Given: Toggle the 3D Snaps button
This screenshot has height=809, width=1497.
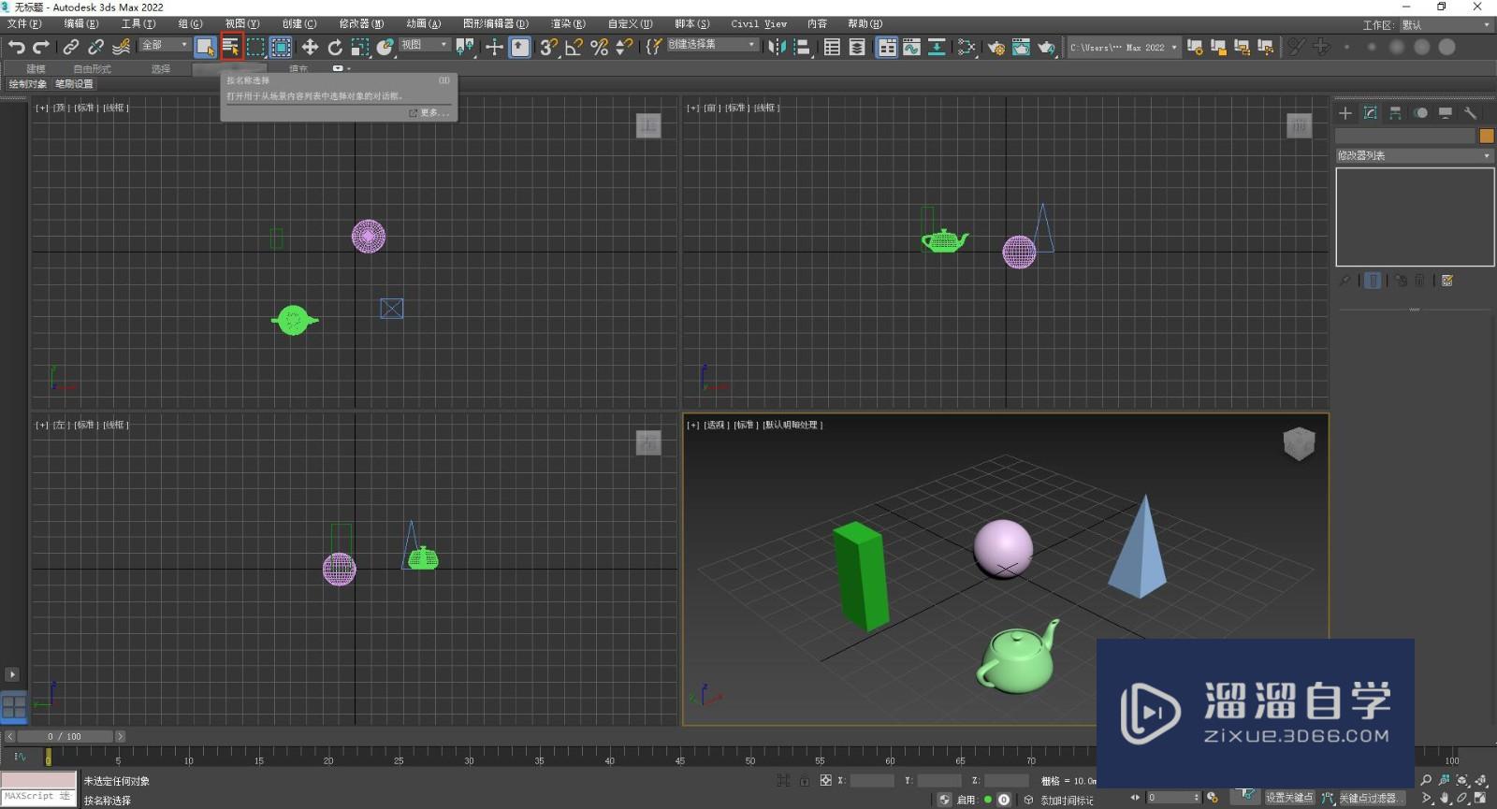Looking at the screenshot, I should 549,47.
